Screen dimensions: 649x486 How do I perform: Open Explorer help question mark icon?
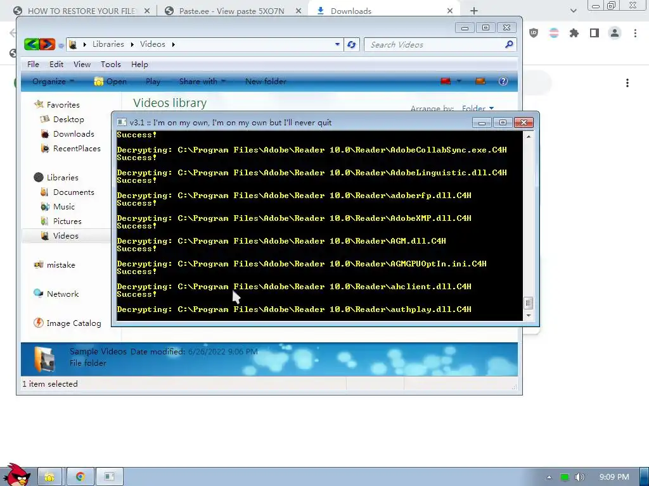[503, 81]
